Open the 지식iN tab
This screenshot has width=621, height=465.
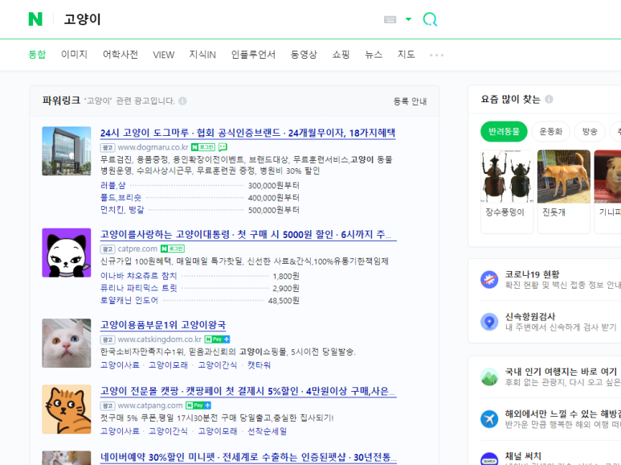202,55
